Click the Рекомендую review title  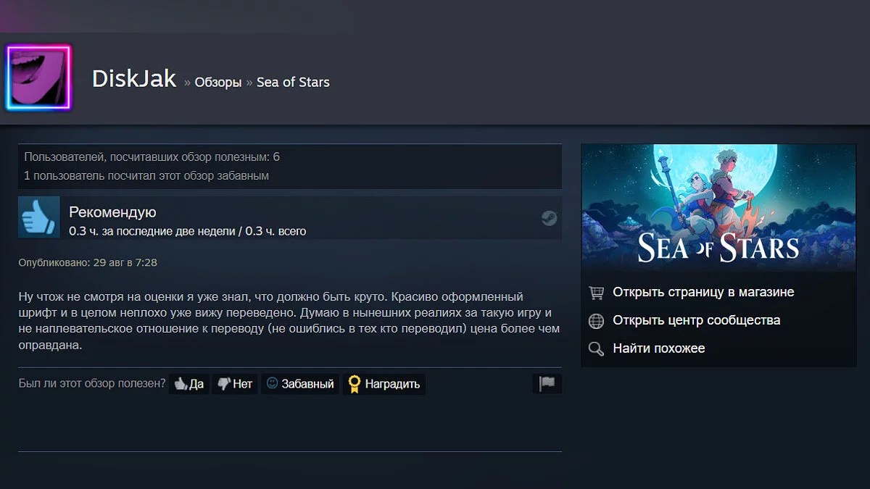click(x=112, y=212)
